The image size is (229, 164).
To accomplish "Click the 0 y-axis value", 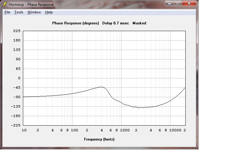I will pyautogui.click(x=19, y=78).
